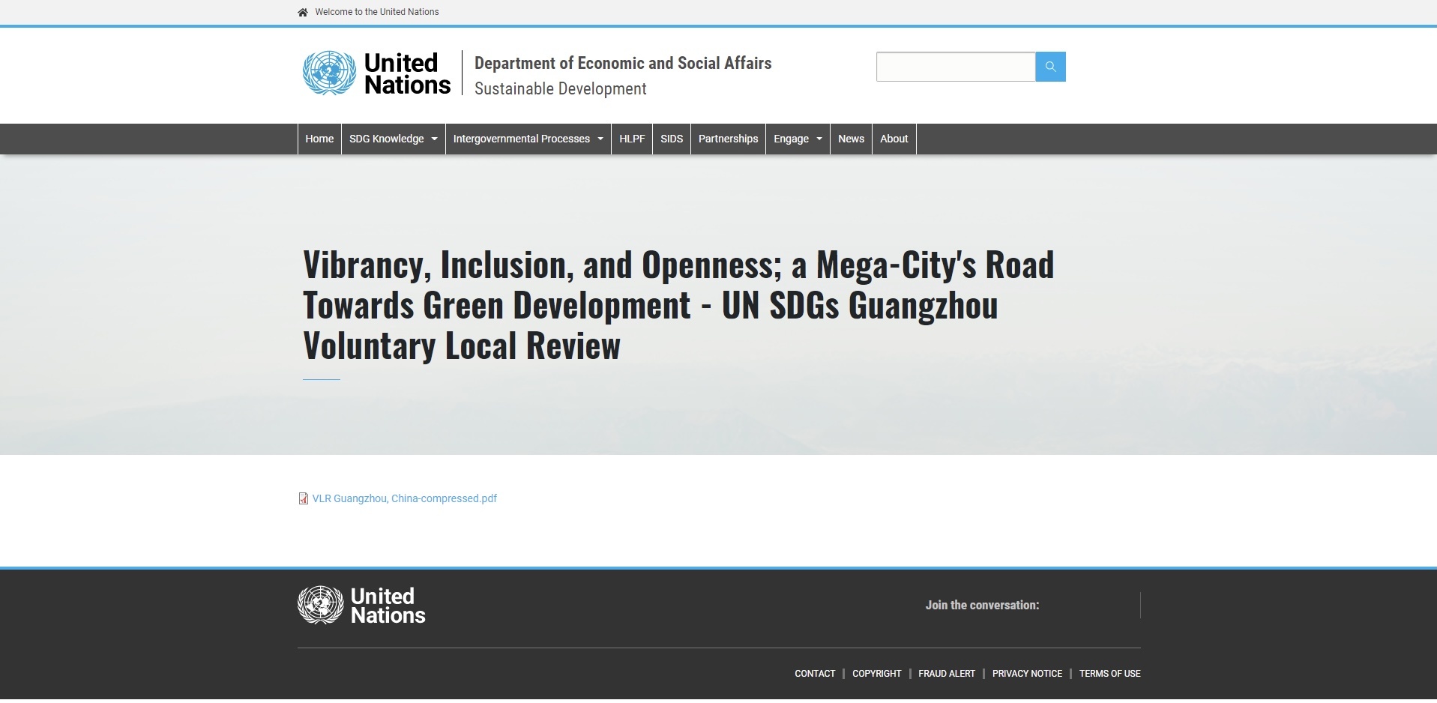Screen dimensions: 1437x703
Task: Click the Join the conversation text
Action: [x=982, y=605]
